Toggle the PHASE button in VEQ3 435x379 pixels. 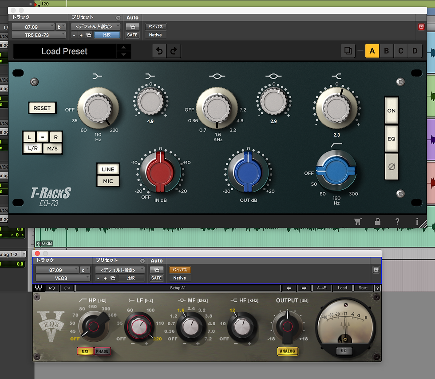click(x=103, y=351)
